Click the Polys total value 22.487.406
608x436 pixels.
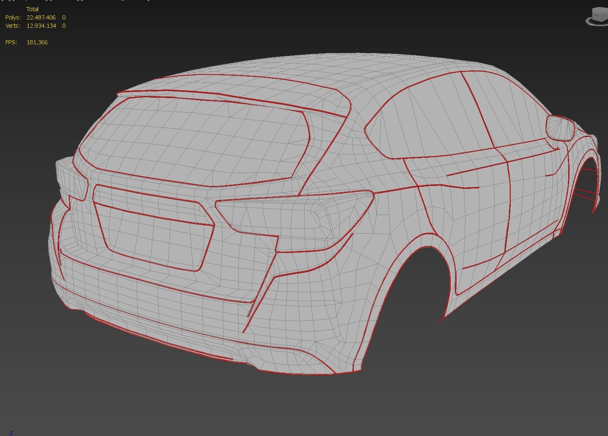(41, 17)
